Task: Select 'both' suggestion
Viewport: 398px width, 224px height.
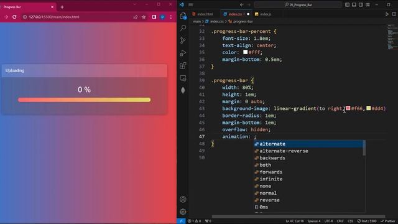Action: (308, 165)
